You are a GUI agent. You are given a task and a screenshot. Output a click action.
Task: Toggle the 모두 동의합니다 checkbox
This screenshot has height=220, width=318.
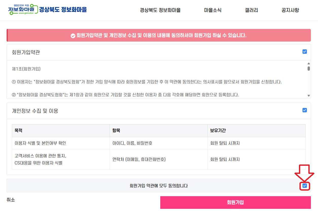[305, 186]
